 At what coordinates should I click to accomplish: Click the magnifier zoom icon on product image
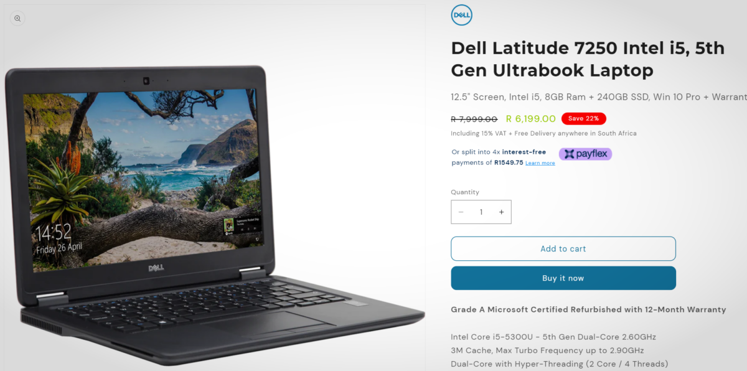pos(17,19)
